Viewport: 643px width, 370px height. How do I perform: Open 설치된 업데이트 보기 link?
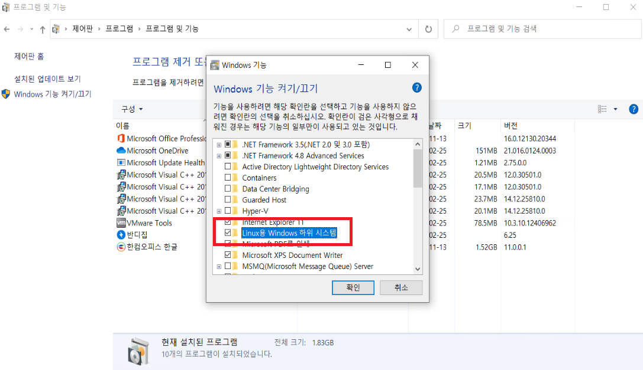click(x=47, y=78)
